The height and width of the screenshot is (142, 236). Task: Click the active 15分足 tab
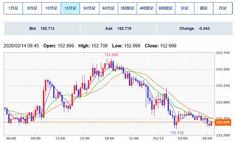tap(70, 8)
